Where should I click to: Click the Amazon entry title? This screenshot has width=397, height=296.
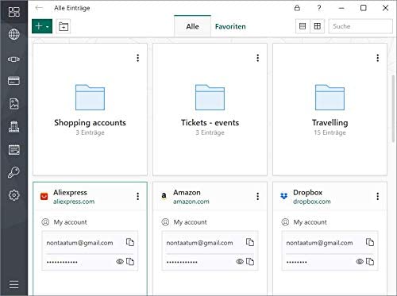pos(187,193)
